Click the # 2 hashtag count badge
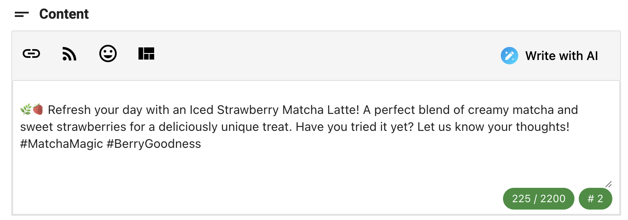The height and width of the screenshot is (220, 628). (595, 199)
